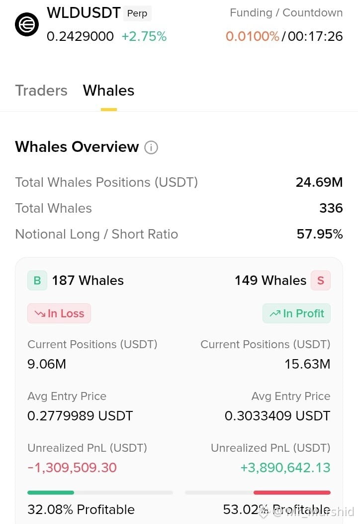Tap the 187 Whales long count
The width and height of the screenshot is (358, 524).
point(88,280)
